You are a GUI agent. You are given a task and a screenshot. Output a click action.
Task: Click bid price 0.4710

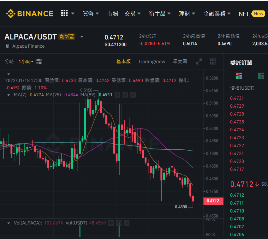(237, 211)
